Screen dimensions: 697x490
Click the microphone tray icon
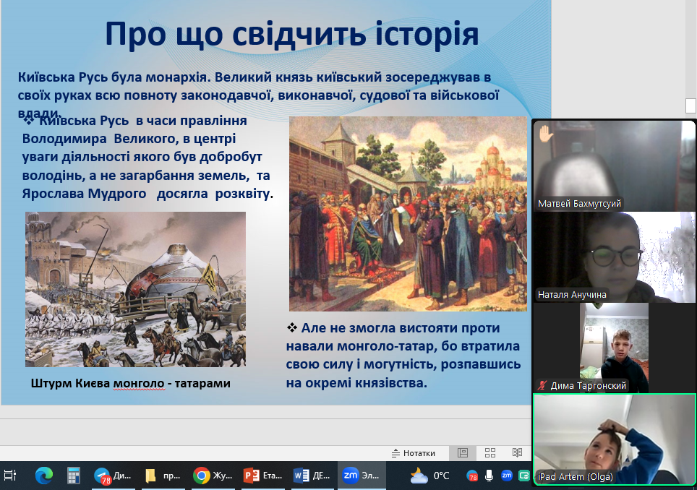pyautogui.click(x=489, y=476)
